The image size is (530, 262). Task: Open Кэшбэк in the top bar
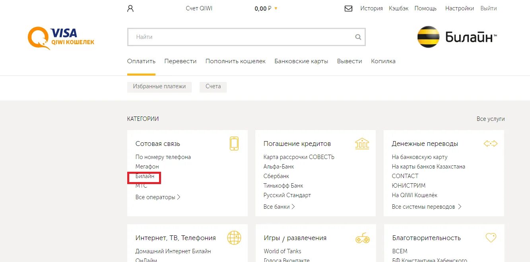[x=398, y=8]
